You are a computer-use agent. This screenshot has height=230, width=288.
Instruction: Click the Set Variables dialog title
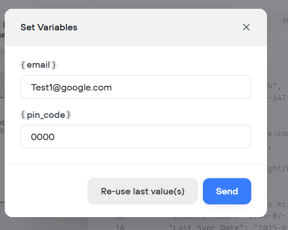tap(49, 27)
